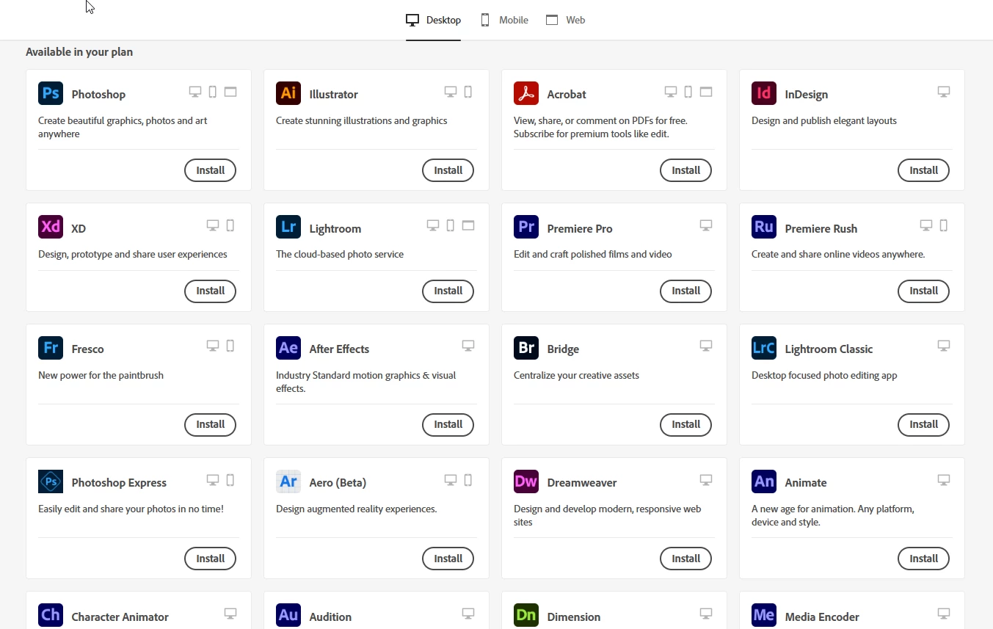Click the Acrobat app icon
The height and width of the screenshot is (629, 993).
click(x=526, y=93)
